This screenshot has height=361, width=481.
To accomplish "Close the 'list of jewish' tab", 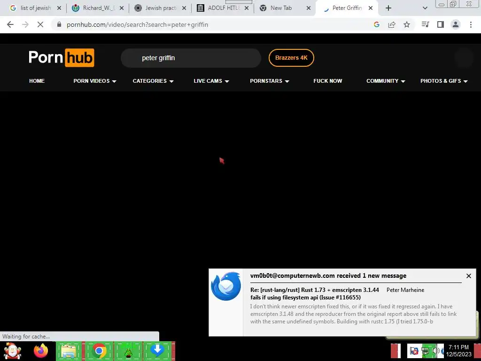I will click(x=59, y=8).
